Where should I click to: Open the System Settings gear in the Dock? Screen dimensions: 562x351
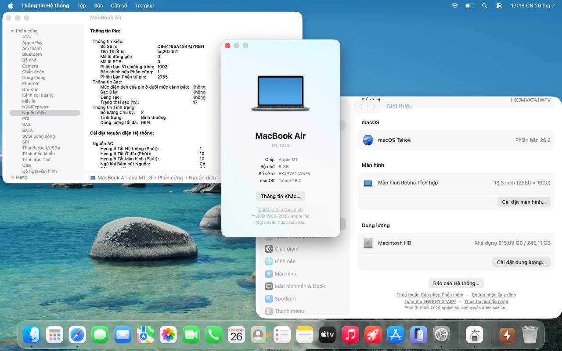[441, 335]
